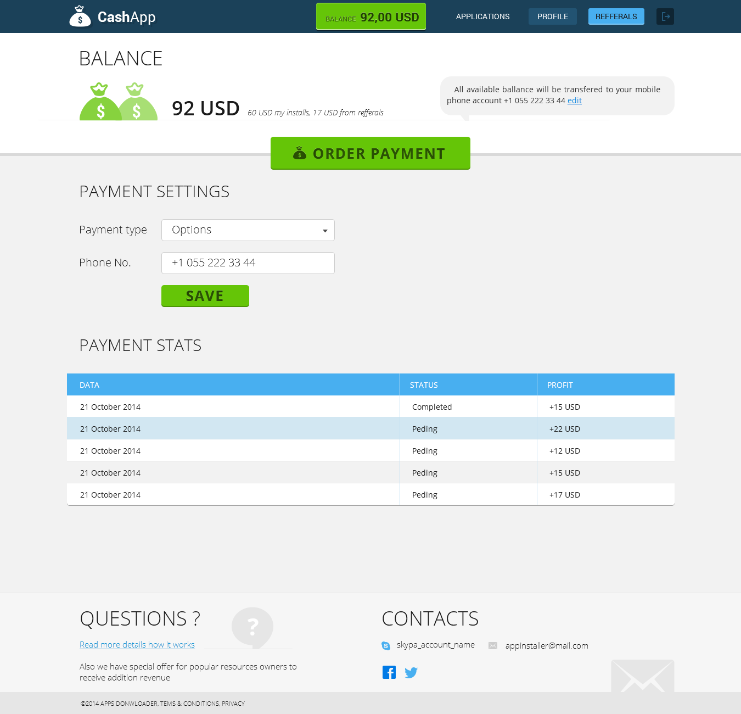Screen dimensions: 741x714
Task: Click the email envelope icon in Contacts
Action: (492, 646)
